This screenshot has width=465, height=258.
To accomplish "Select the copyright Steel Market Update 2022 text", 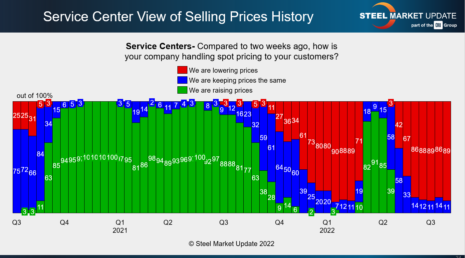I will click(232, 244).
